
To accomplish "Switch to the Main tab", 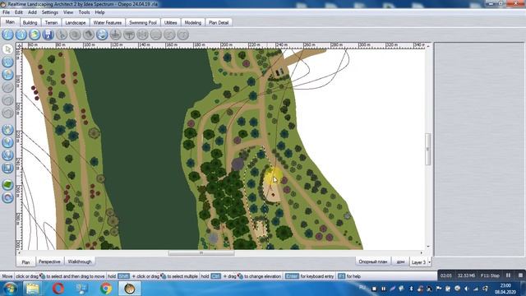I will coord(10,22).
